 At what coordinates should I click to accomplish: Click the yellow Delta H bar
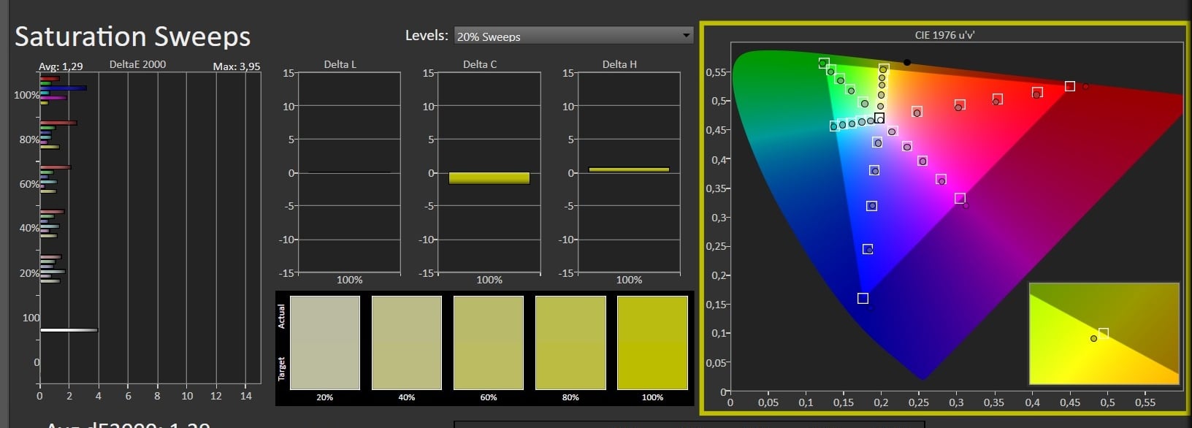click(629, 169)
